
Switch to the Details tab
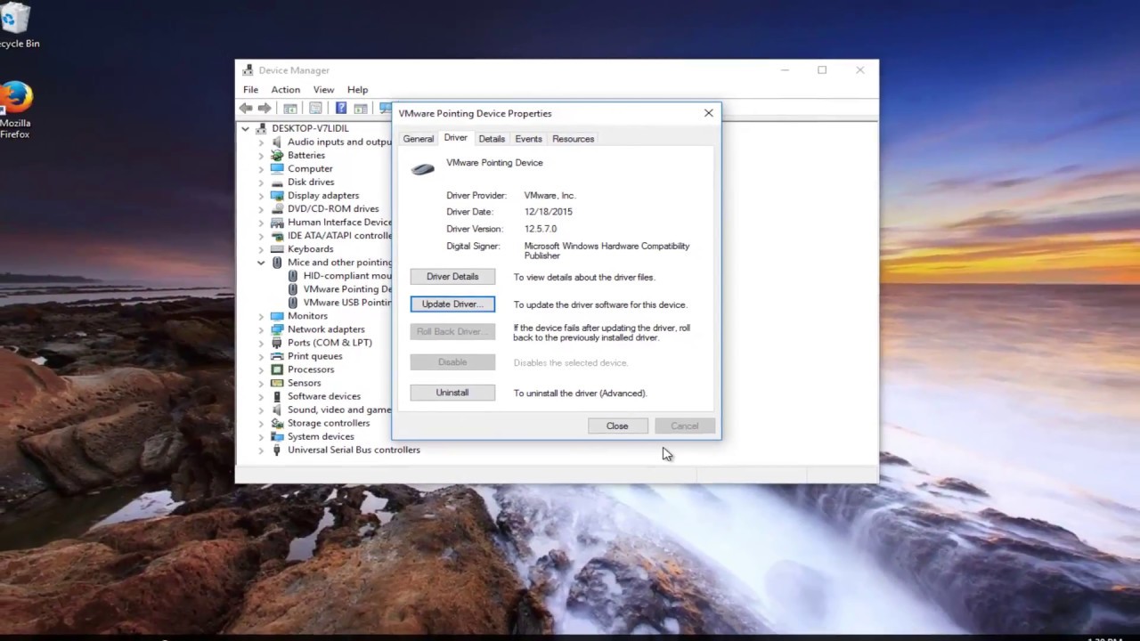[x=492, y=139]
